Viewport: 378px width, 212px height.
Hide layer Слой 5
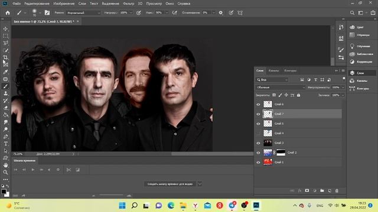[259, 124]
